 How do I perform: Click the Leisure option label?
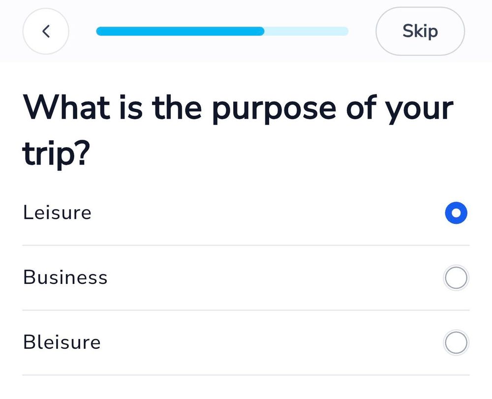(x=57, y=213)
